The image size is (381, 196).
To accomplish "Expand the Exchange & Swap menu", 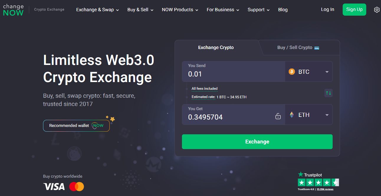I will (98, 10).
